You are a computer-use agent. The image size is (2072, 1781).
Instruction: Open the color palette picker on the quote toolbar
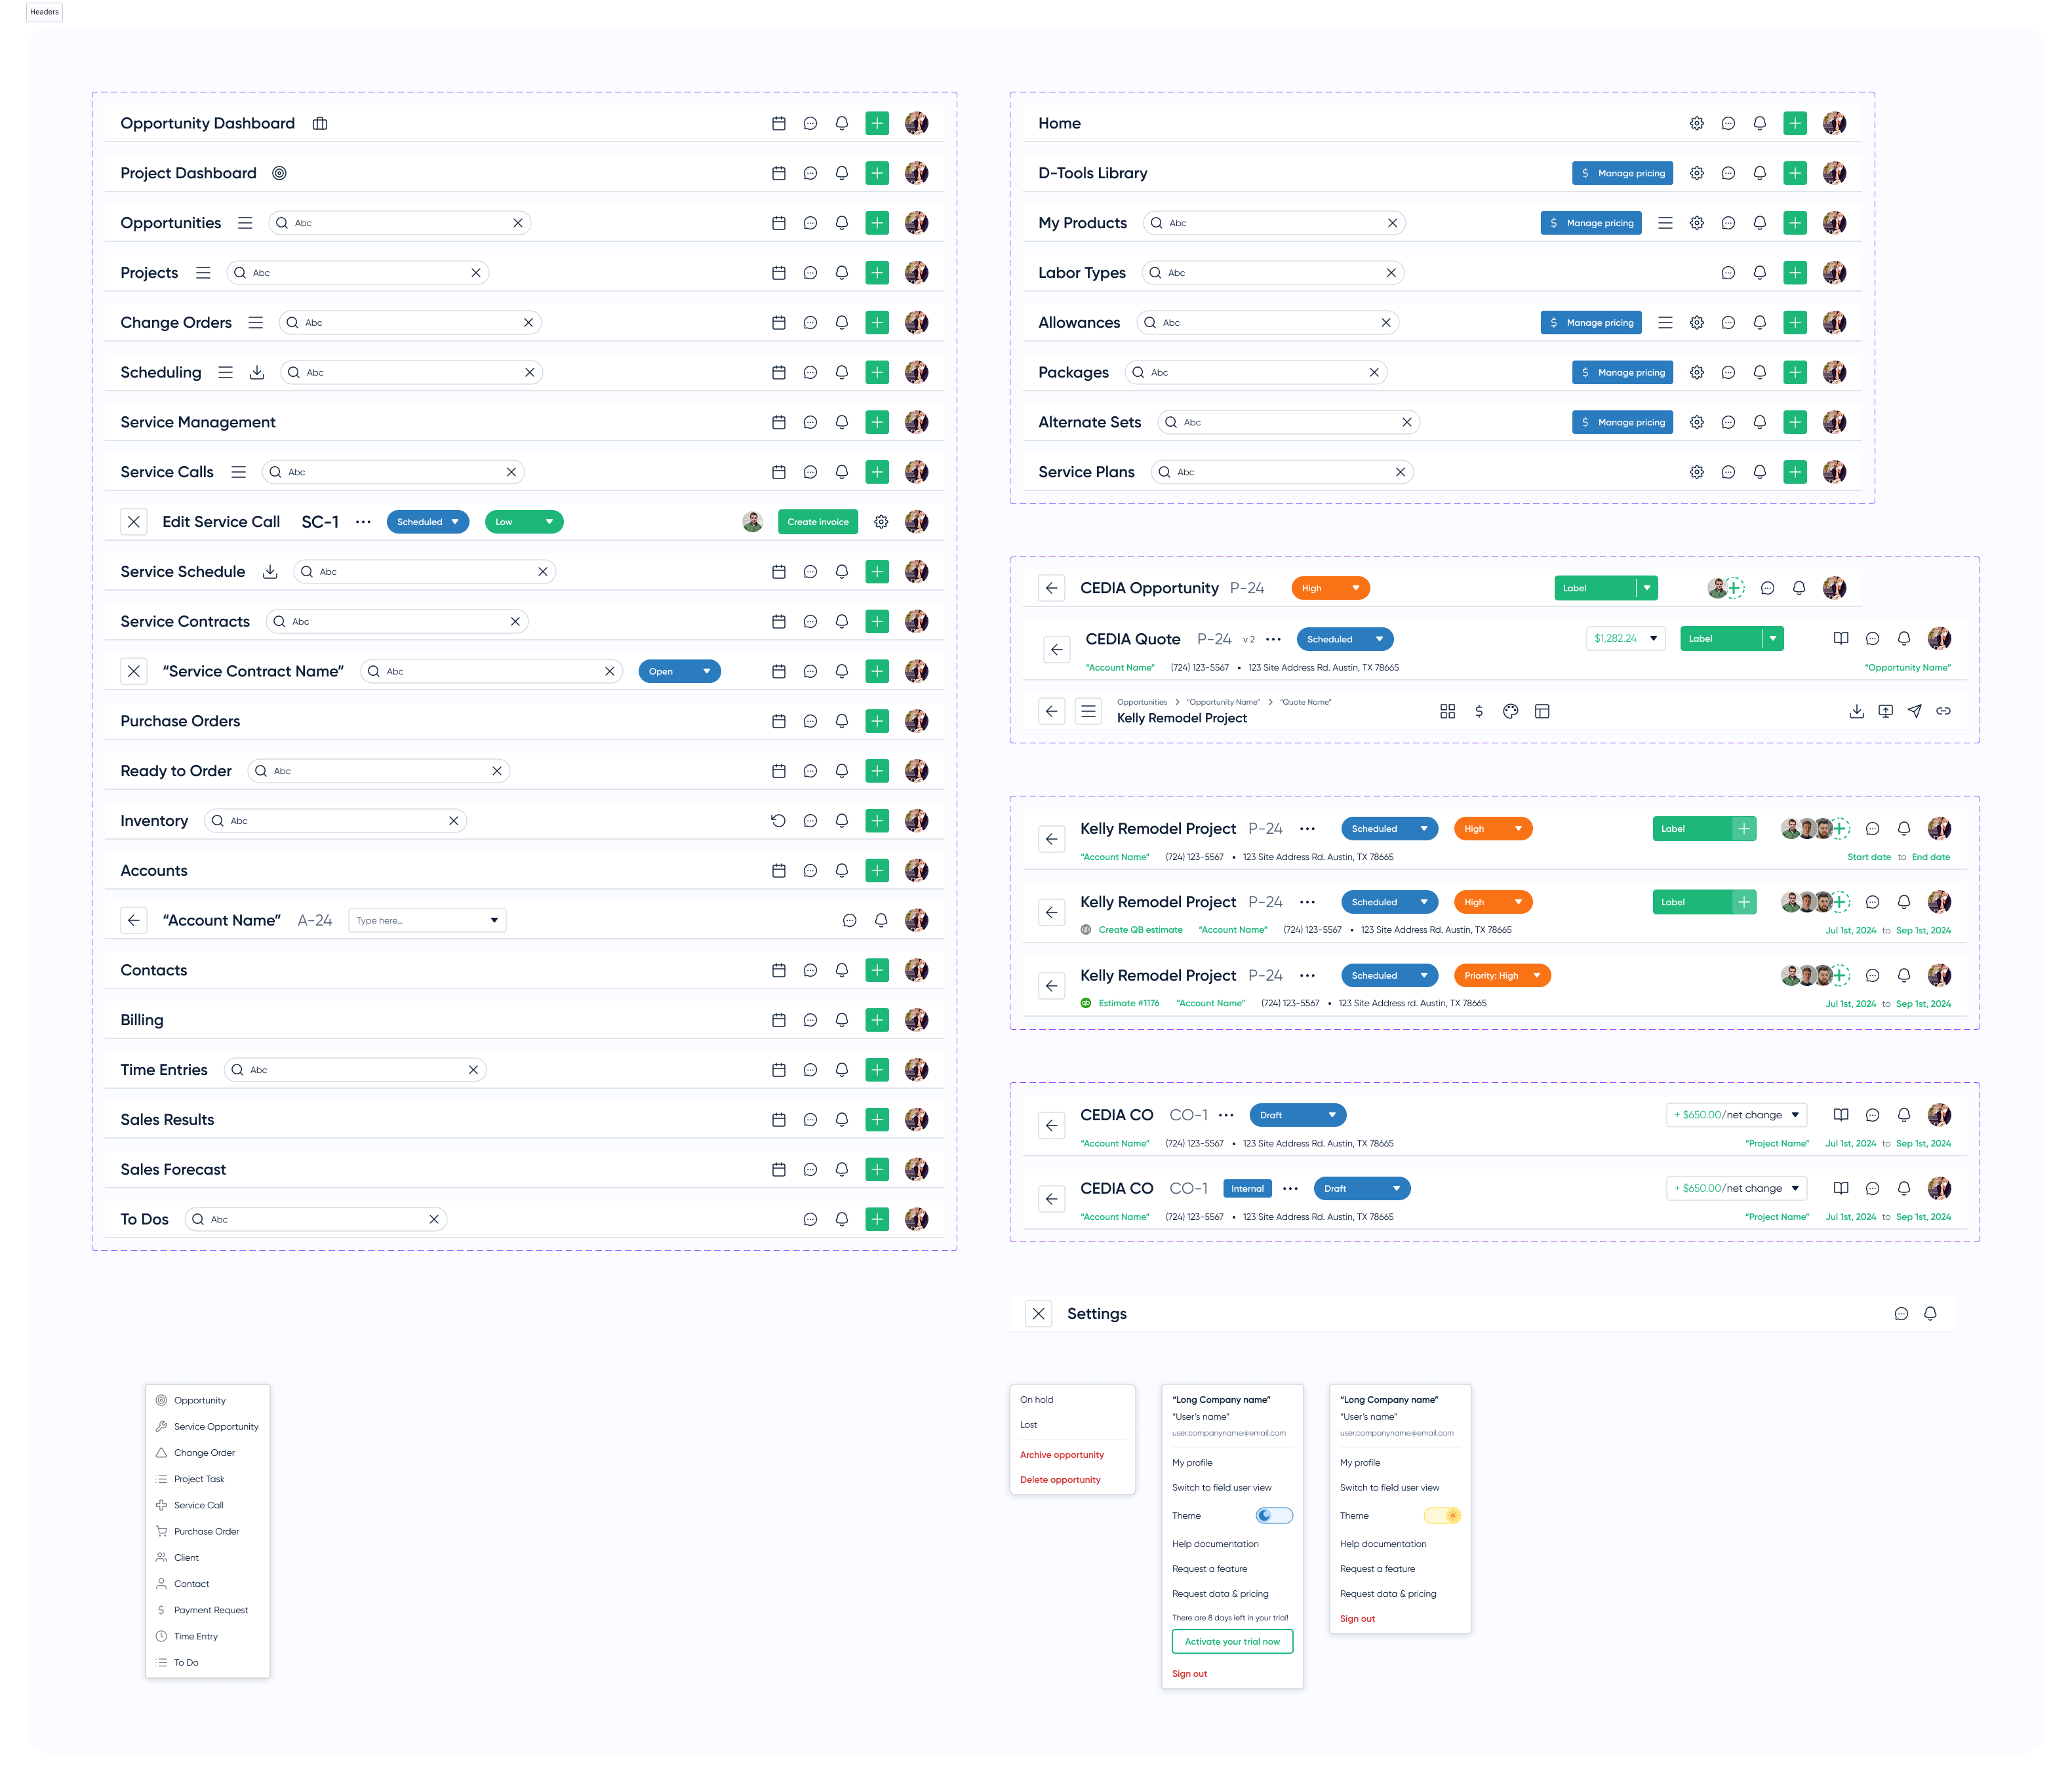point(1511,711)
